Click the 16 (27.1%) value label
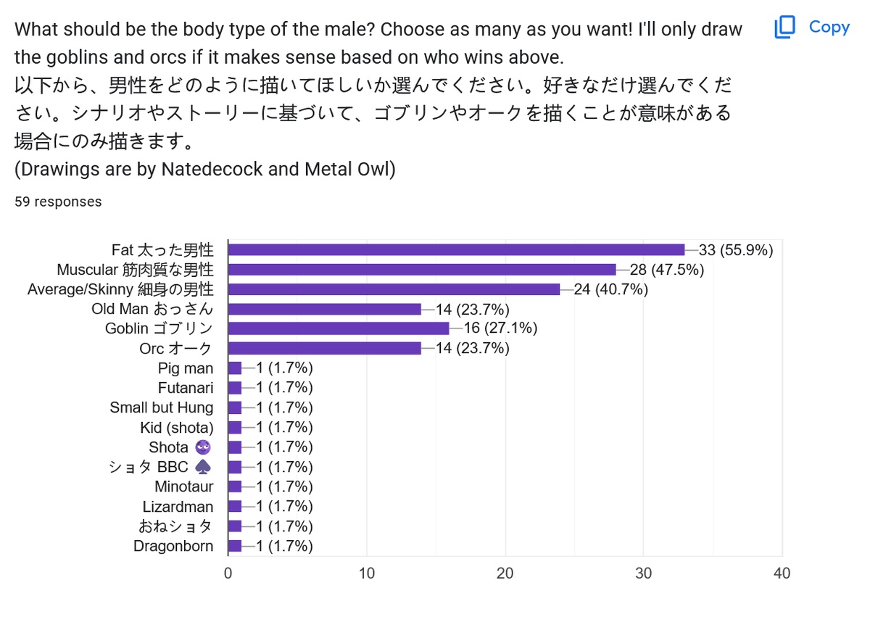 click(x=500, y=328)
